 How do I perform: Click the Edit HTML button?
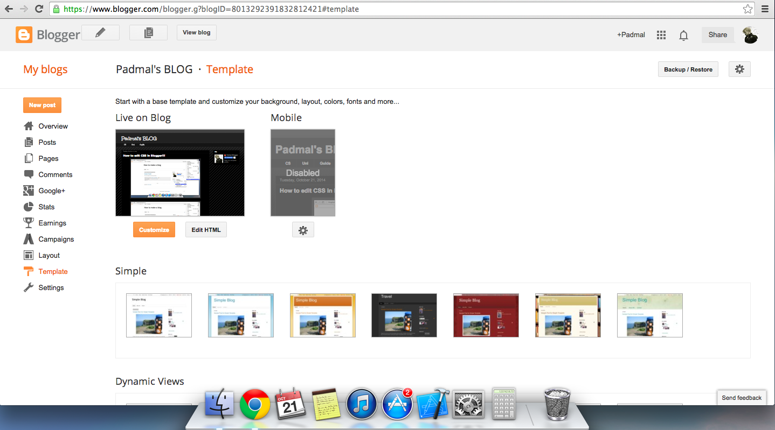point(206,230)
